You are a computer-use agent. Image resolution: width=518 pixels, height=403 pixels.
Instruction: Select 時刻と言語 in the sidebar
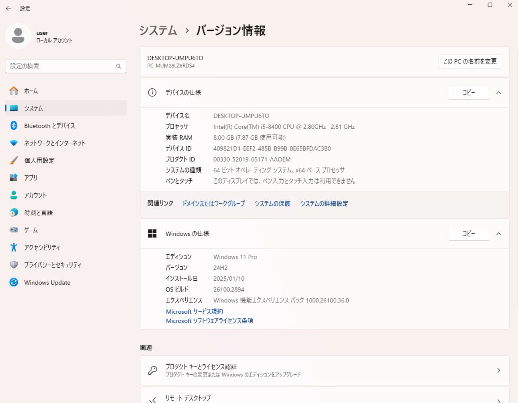(66, 212)
